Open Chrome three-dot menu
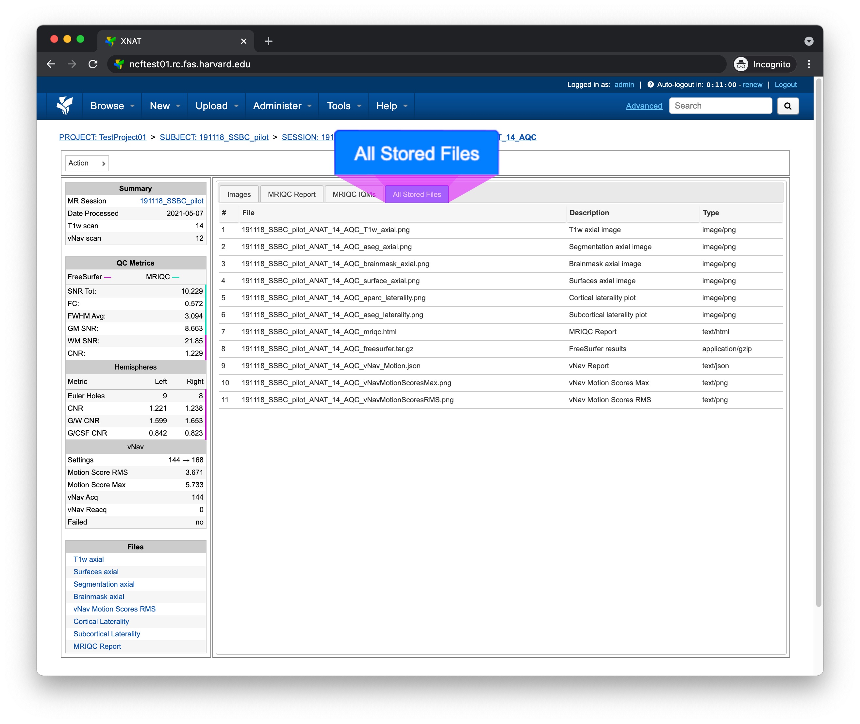 [808, 64]
